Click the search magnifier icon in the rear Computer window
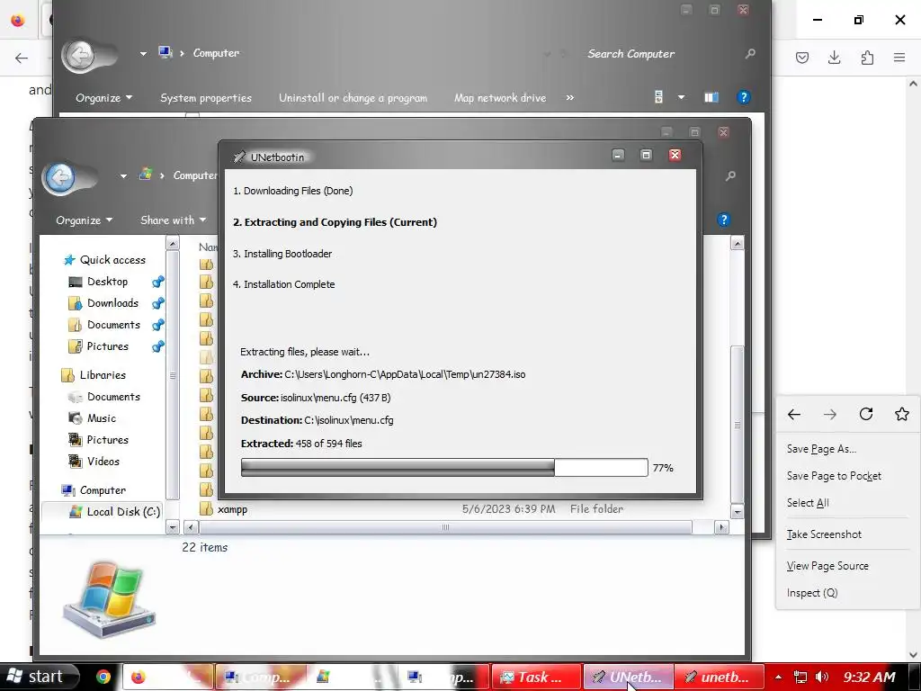Screen dimensions: 921x691 [750, 54]
